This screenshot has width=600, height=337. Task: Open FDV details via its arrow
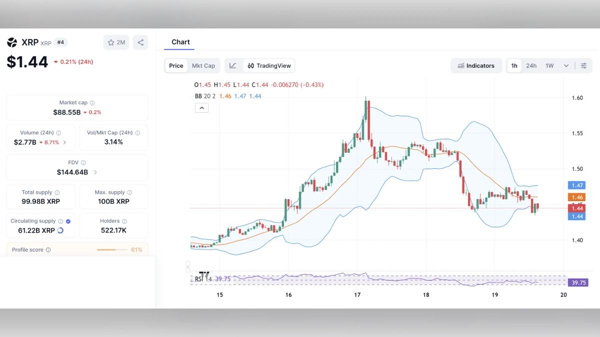tap(96, 173)
